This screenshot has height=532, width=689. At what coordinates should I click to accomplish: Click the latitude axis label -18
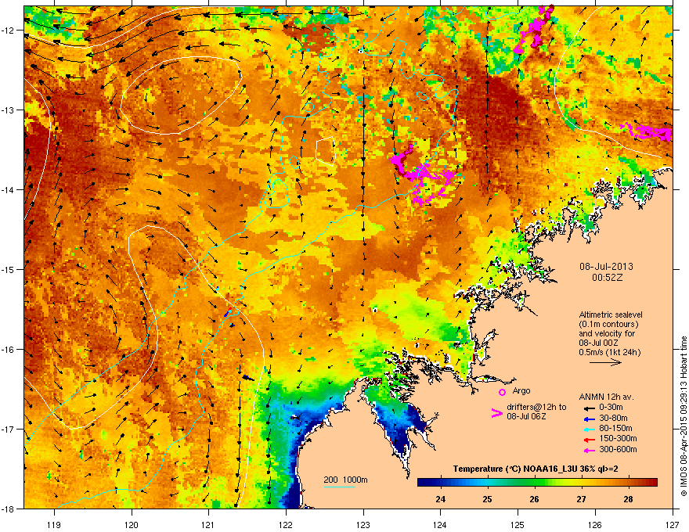tap(9, 509)
